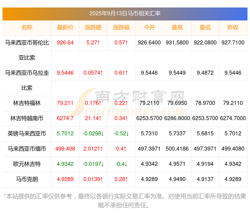This screenshot has width=250, height=213.
Task: Click the 最低 column header
Action: tap(205, 27)
